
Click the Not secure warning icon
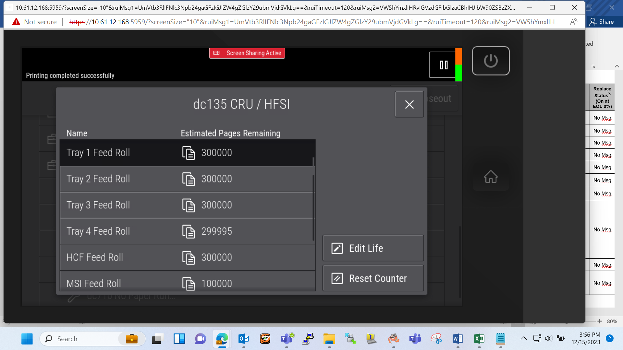coord(16,22)
